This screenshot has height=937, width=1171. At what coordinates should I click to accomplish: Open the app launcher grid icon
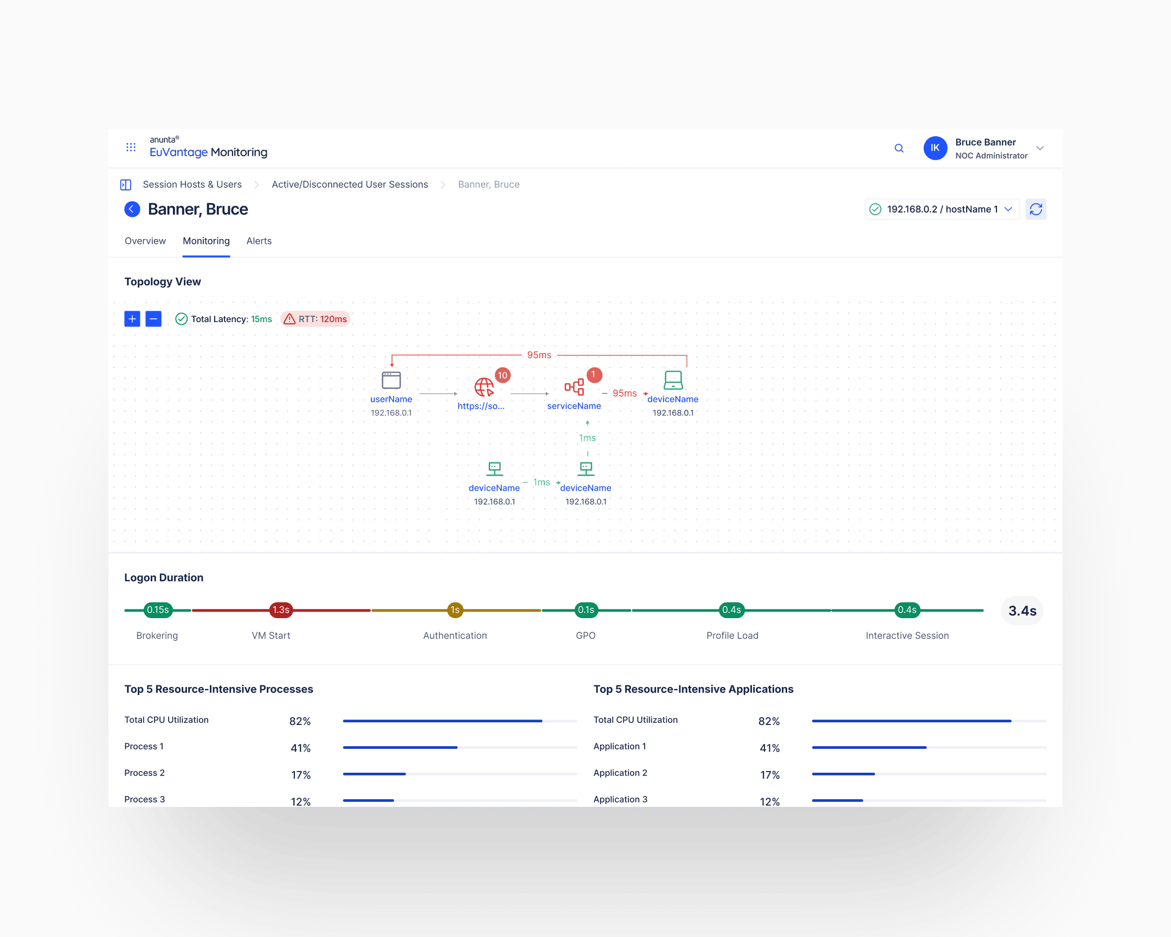(131, 147)
